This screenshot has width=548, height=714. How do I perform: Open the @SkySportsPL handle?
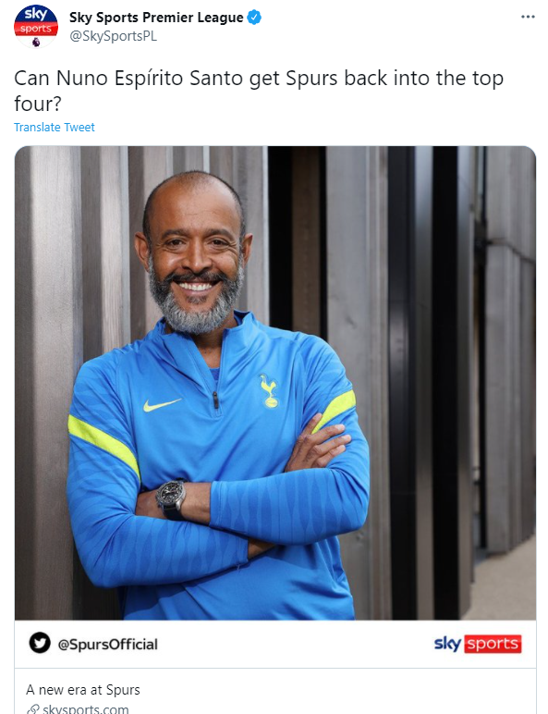pos(113,36)
